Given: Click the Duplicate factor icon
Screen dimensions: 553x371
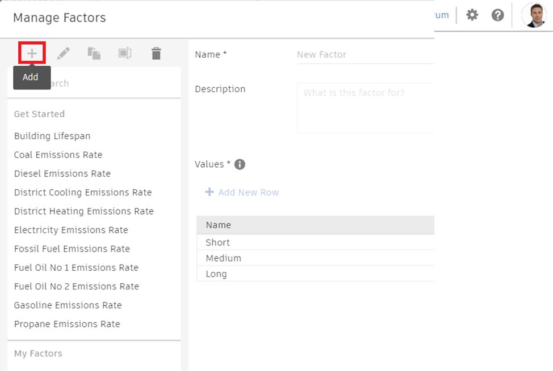Looking at the screenshot, I should click(x=94, y=54).
